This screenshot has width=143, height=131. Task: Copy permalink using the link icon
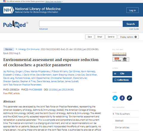click(x=129, y=98)
